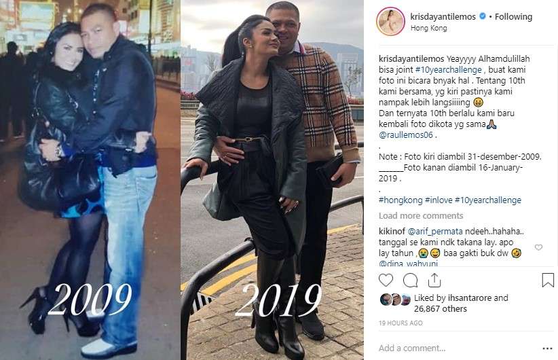This screenshot has width=558, height=360.
Task: Open the #hongkong hashtag
Action: tap(401, 200)
